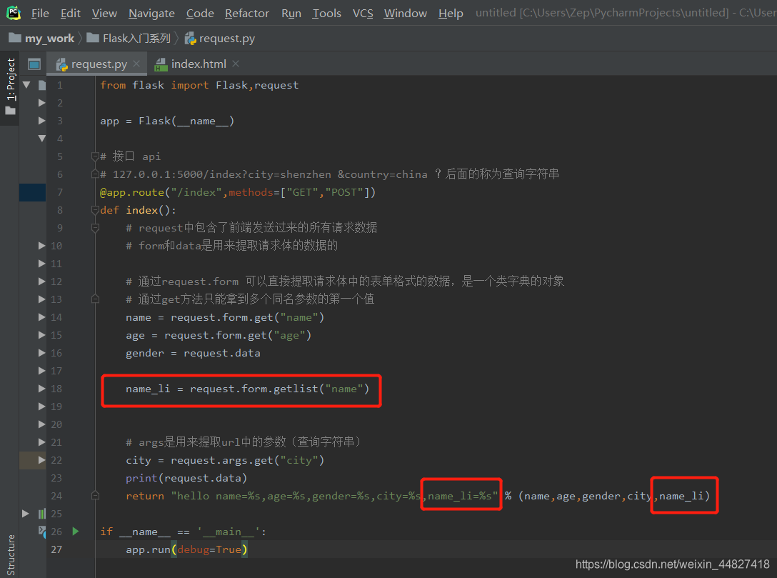777x578 pixels.
Task: Click the fold marker at line 13
Action: (x=95, y=299)
